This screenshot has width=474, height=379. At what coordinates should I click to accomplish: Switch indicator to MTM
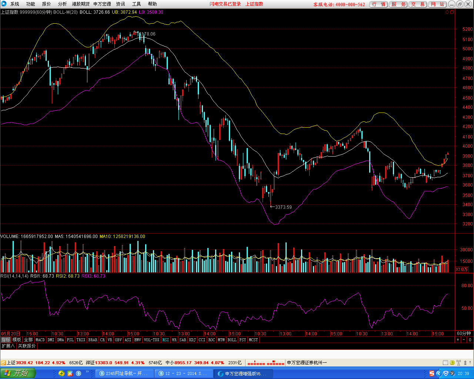coord(221,340)
